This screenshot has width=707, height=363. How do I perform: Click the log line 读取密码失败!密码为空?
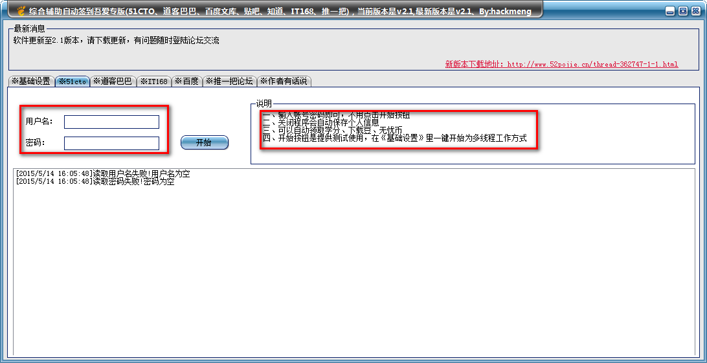[95, 182]
